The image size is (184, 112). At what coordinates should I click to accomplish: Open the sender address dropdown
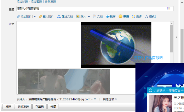click(x=95, y=99)
